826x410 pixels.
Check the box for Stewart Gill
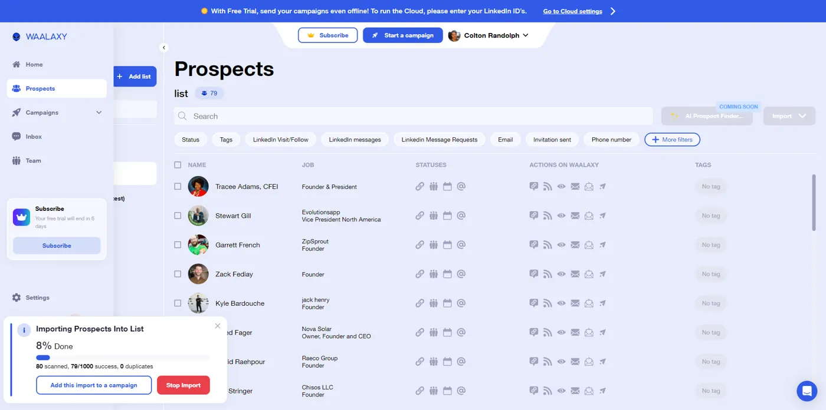tap(178, 216)
